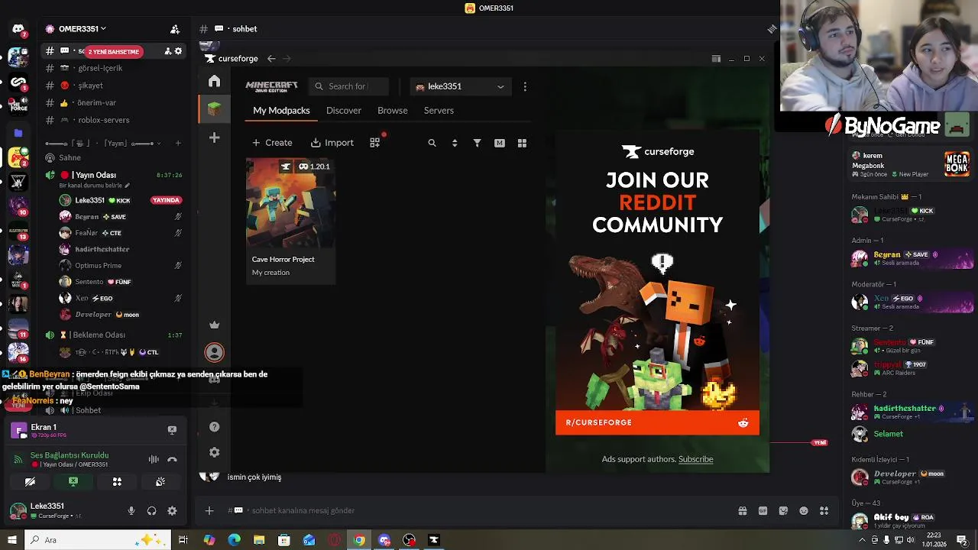Mute the microphone next to Leke3351
This screenshot has width=978, height=550.
(131, 511)
